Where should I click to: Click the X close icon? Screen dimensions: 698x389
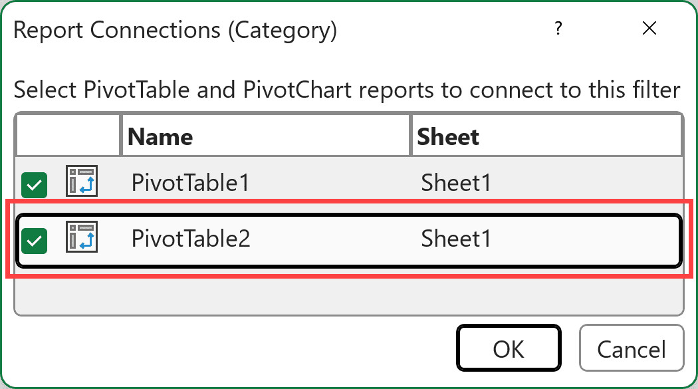(649, 29)
